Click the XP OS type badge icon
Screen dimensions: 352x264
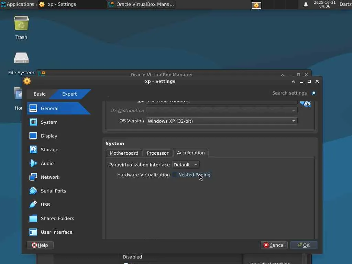pyautogui.click(x=305, y=104)
